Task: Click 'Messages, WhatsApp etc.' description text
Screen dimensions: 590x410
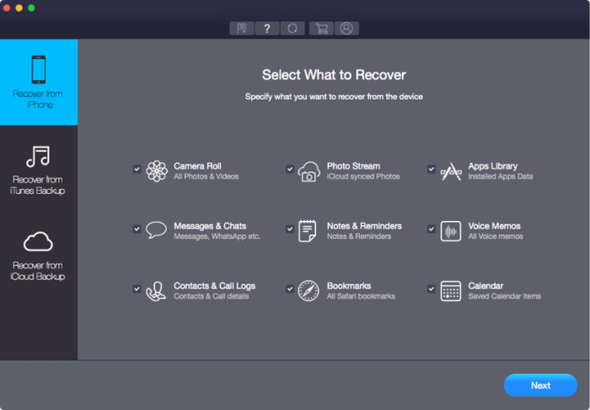Action: pos(217,236)
